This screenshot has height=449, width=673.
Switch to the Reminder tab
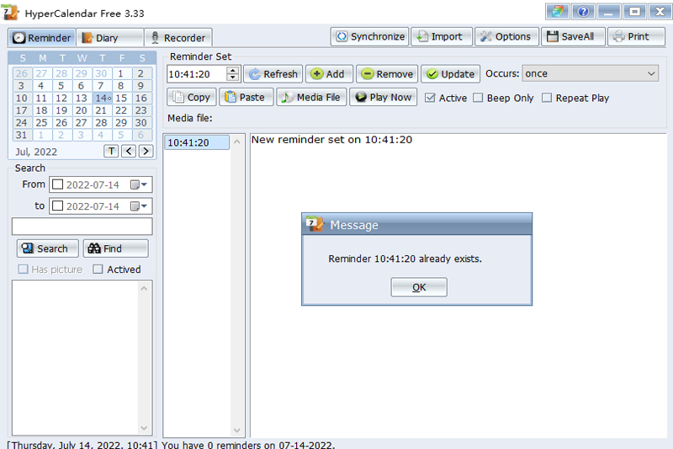pos(41,38)
